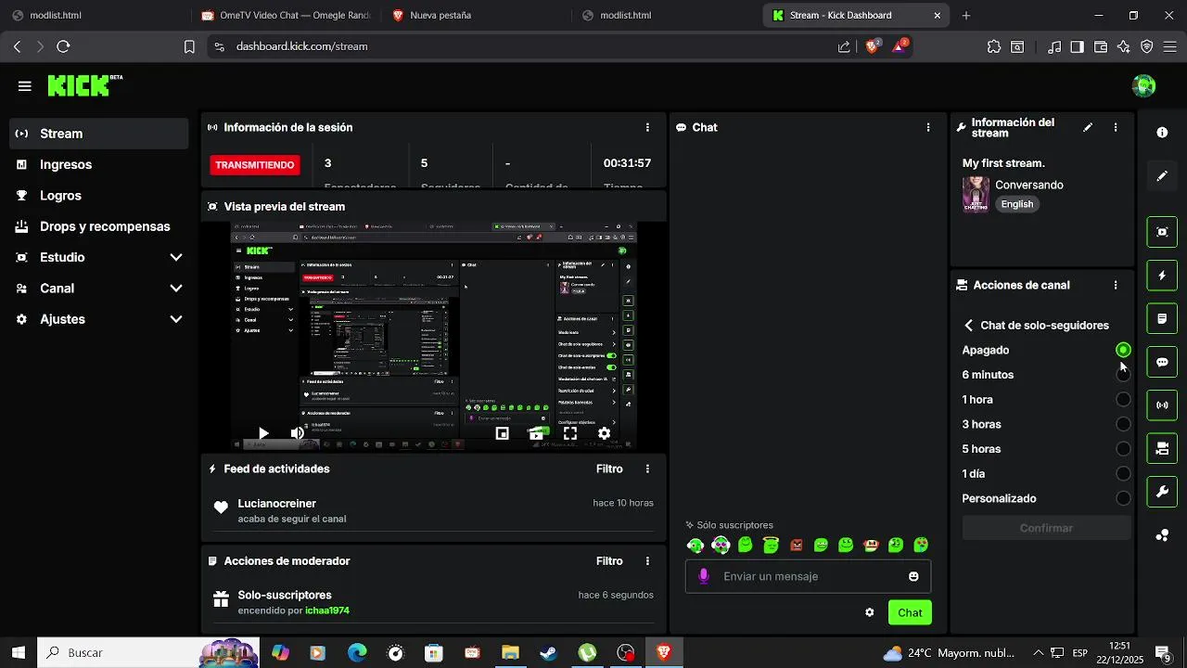Viewport: 1187px width, 668px height.
Task: Click the Confirmar button
Action: (1046, 528)
